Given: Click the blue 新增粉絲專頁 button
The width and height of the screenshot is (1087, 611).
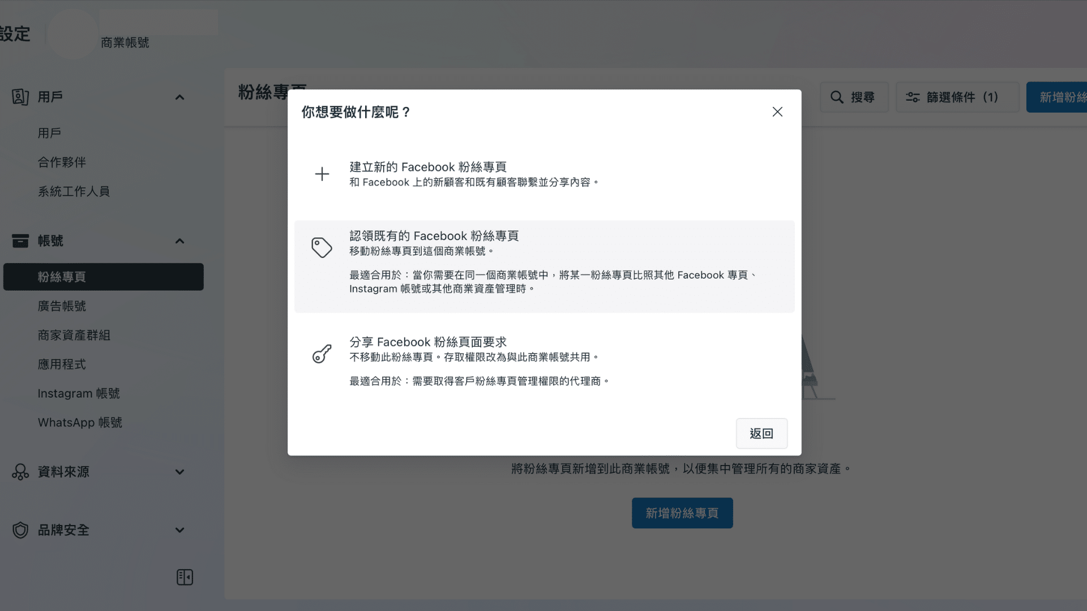Looking at the screenshot, I should point(682,513).
